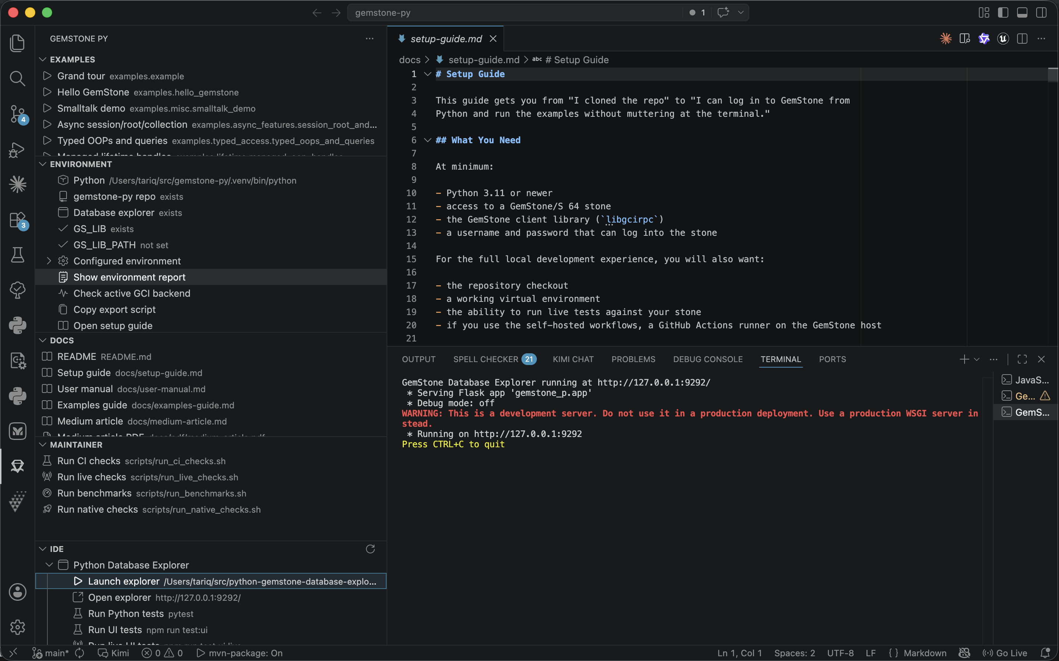This screenshot has width=1059, height=661.
Task: Collapse the EXAMPLES section
Action: tap(43, 59)
